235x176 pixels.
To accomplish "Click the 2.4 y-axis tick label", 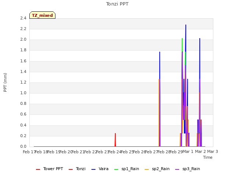I will pos(23,18).
